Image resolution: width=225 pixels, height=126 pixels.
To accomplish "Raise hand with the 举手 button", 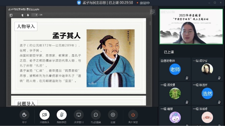I will (x=24, y=115).
